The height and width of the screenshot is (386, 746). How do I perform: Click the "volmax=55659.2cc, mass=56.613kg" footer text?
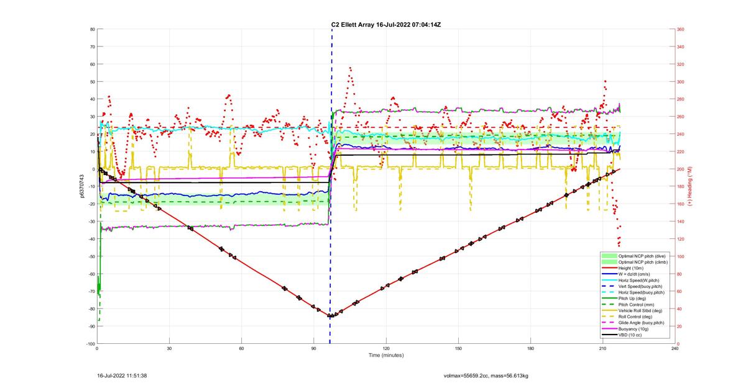click(x=486, y=375)
